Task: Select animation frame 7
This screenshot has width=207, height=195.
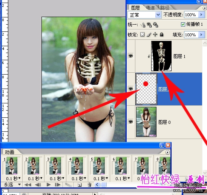Action: pyautogui.click(x=143, y=165)
